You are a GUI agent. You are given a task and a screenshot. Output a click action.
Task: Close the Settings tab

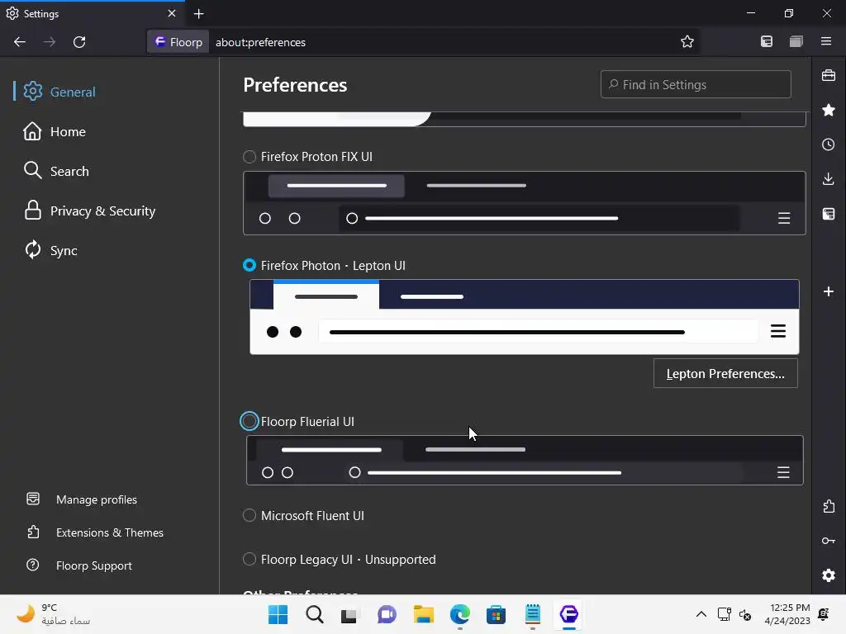(172, 13)
